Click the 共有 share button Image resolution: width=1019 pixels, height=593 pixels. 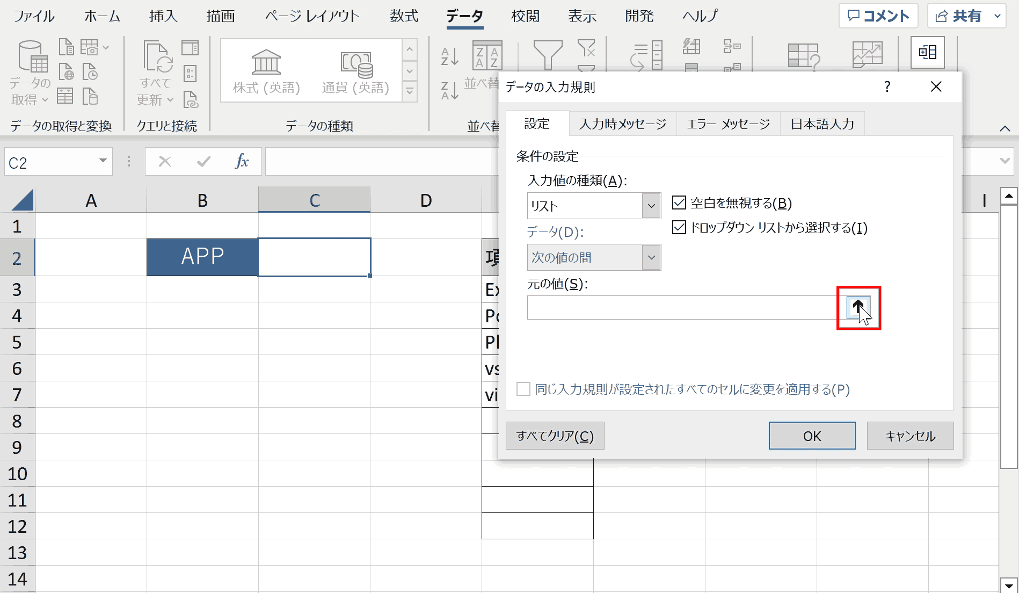coord(959,16)
